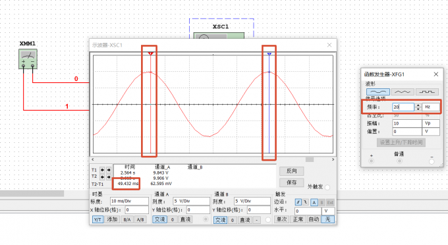The width and height of the screenshot is (448, 245).
Task: Set channel A coupling to 交流 AC
Action: click(x=159, y=219)
